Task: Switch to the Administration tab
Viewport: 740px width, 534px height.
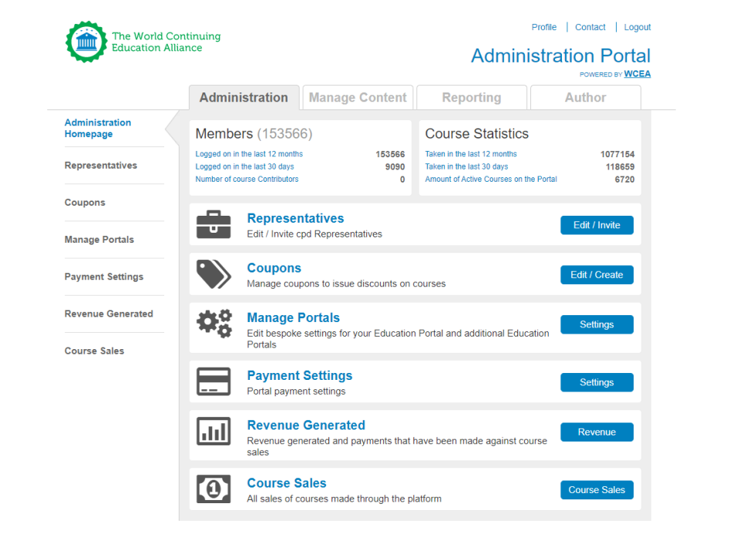Action: point(244,98)
